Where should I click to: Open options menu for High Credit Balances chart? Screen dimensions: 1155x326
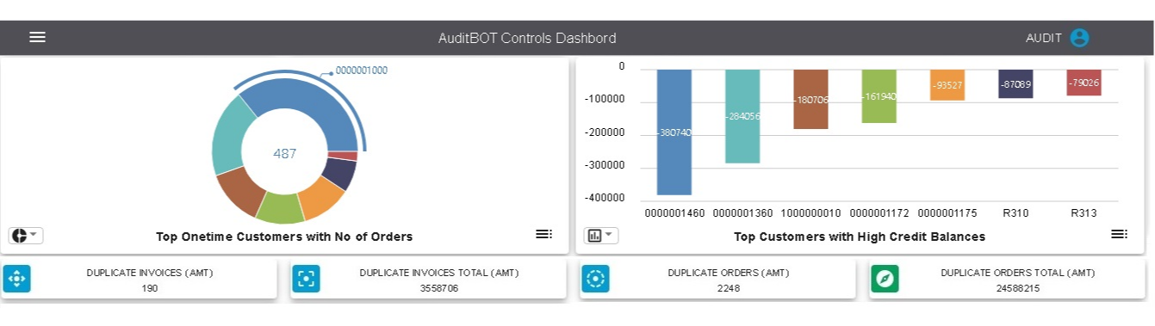point(1119,234)
